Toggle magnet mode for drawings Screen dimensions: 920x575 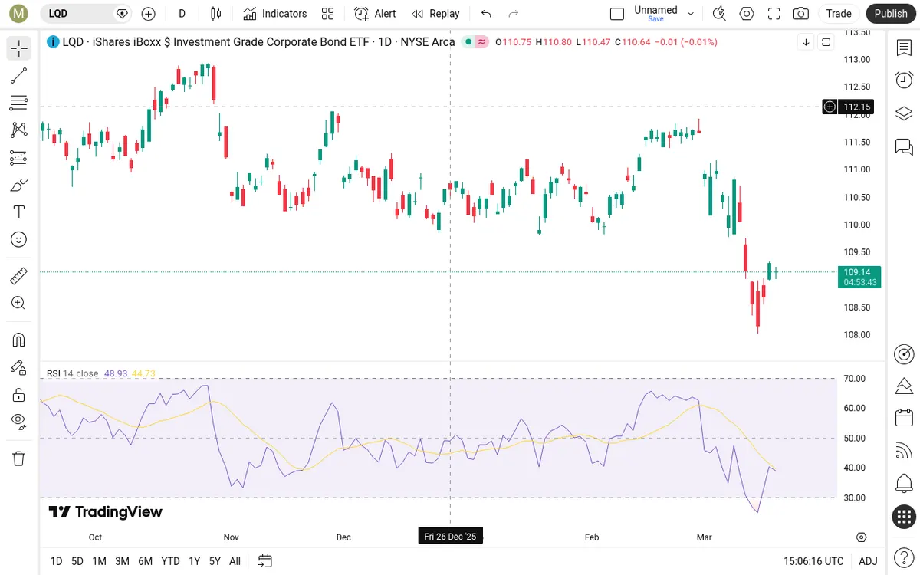pyautogui.click(x=19, y=340)
